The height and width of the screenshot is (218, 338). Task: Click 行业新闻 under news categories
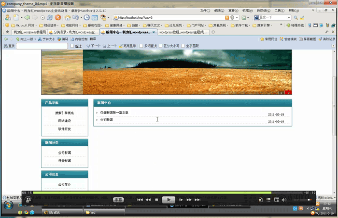click(64, 161)
